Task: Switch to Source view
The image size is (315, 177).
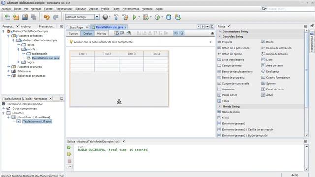Action: coord(73,34)
